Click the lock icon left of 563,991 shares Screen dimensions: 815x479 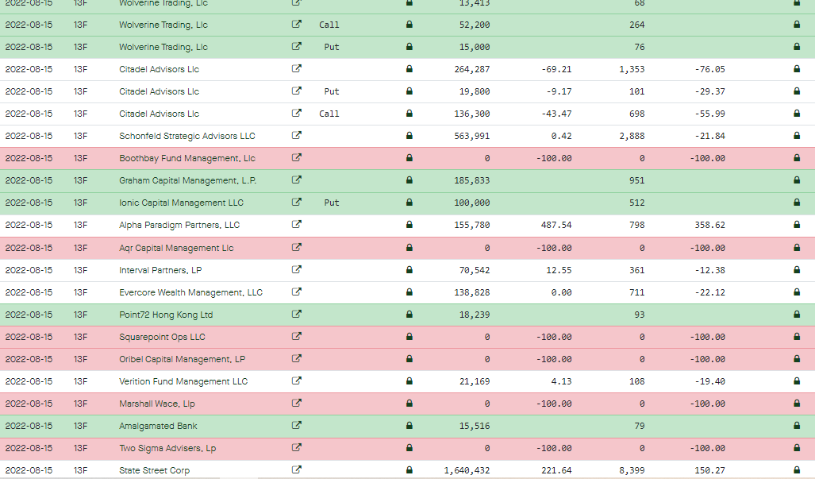(409, 136)
